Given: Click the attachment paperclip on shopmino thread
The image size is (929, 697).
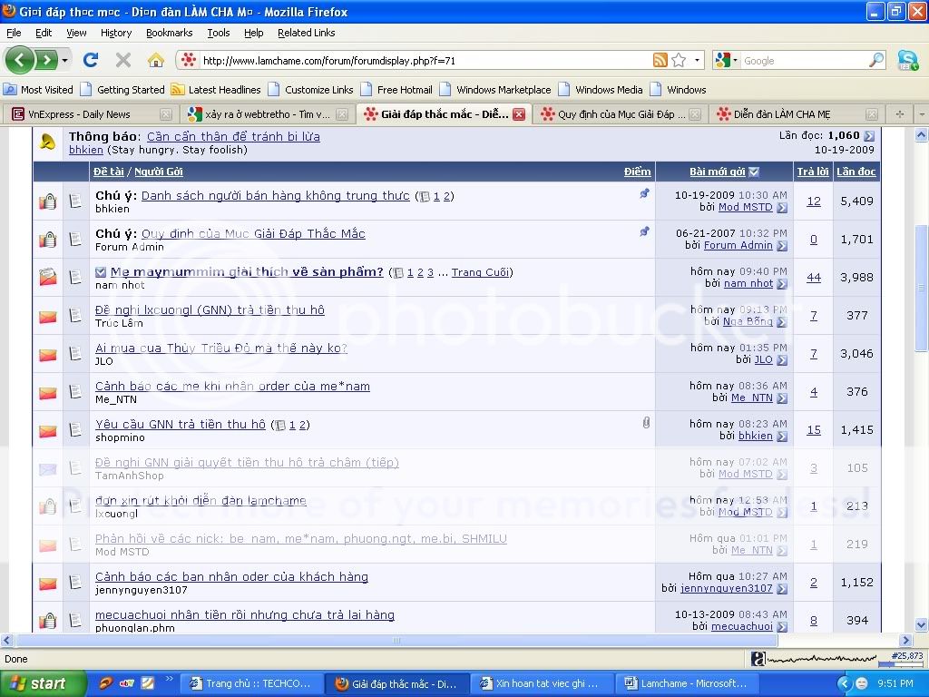Looking at the screenshot, I should point(646,423).
